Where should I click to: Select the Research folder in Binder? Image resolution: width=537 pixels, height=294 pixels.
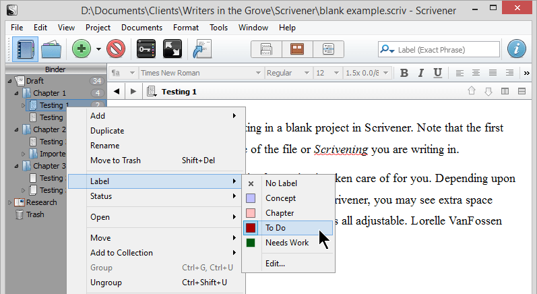point(42,202)
